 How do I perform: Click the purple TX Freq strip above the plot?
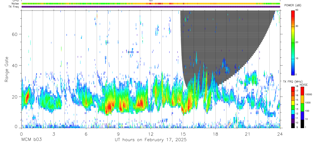point(151,7)
